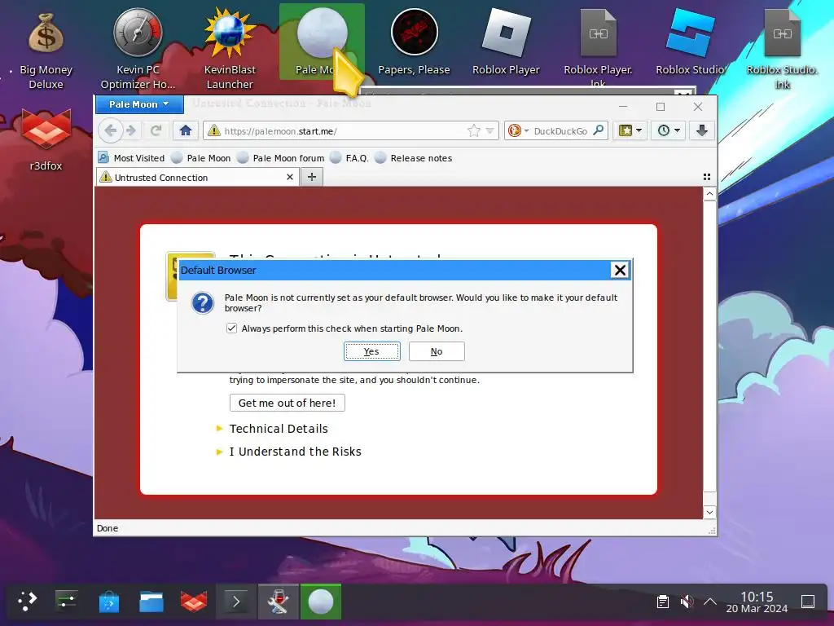Open Most Visited bookmarks folder
834x626 pixels.
pyautogui.click(x=131, y=157)
